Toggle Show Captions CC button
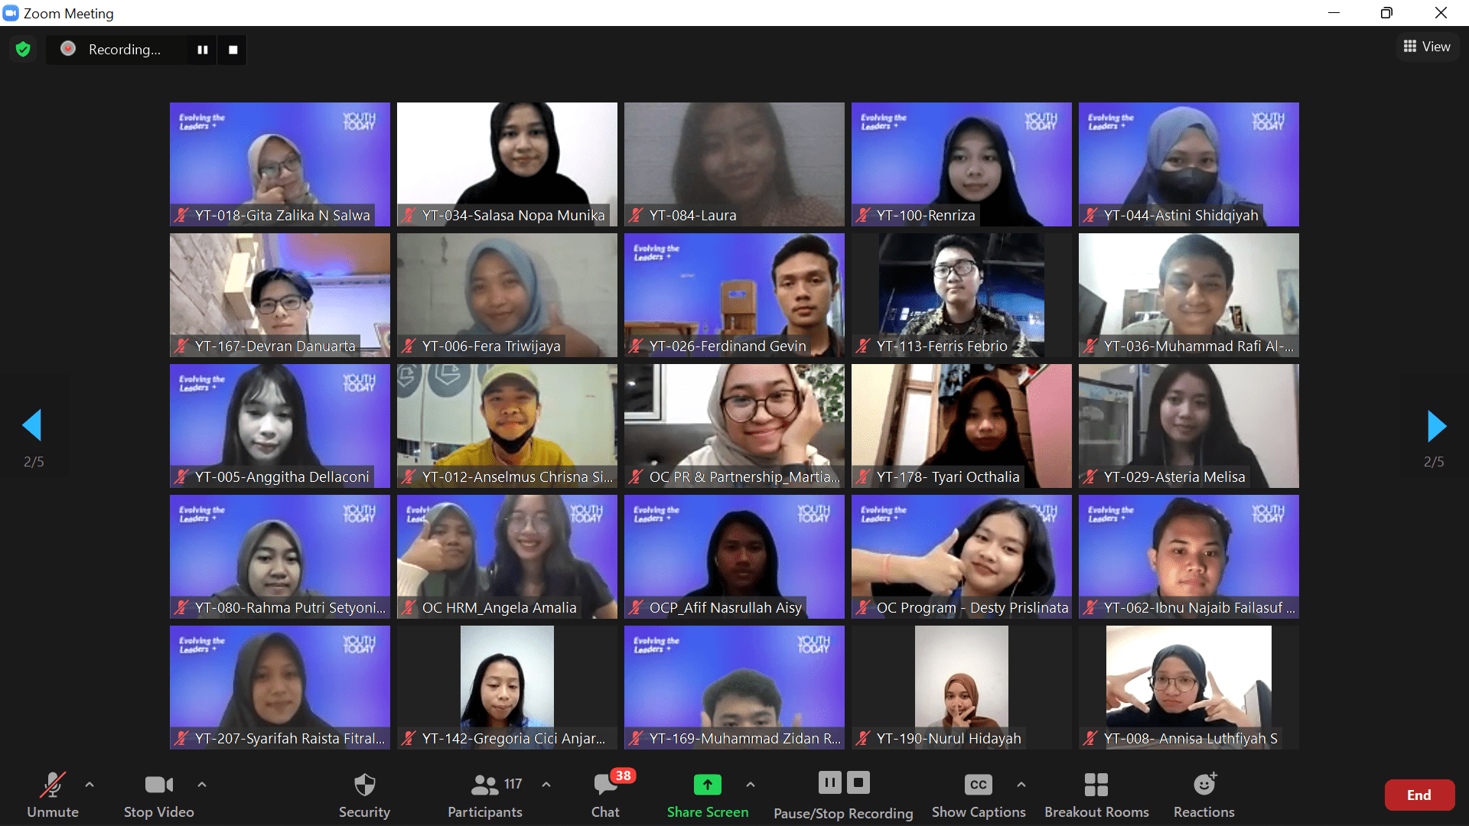The image size is (1469, 826). pos(978,794)
